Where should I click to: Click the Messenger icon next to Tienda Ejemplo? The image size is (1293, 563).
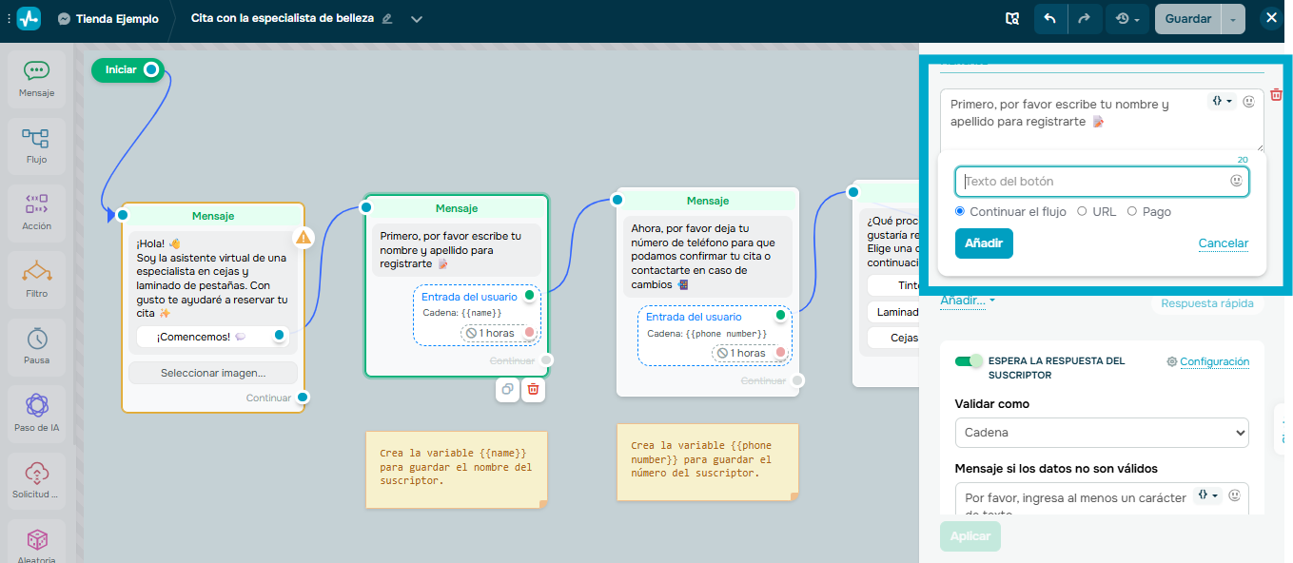64,18
